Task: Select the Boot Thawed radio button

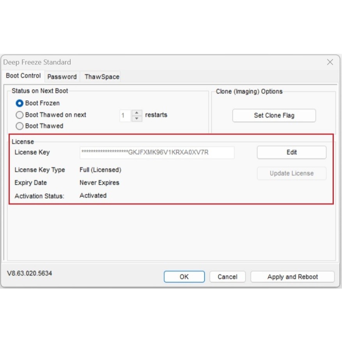Action: coord(19,126)
